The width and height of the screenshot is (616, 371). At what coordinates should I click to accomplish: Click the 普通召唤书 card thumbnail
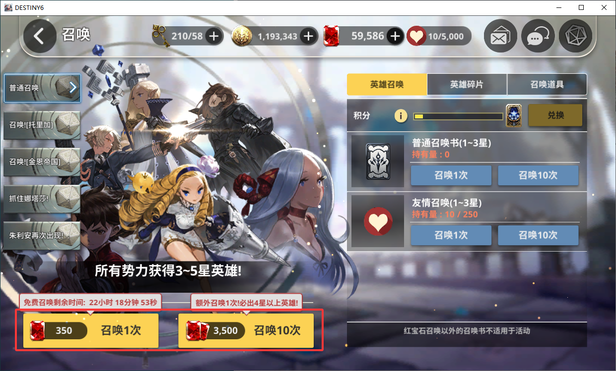tap(378, 161)
